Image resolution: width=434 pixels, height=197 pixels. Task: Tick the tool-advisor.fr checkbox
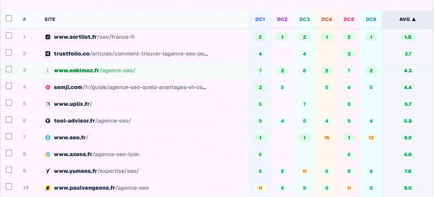click(9, 119)
